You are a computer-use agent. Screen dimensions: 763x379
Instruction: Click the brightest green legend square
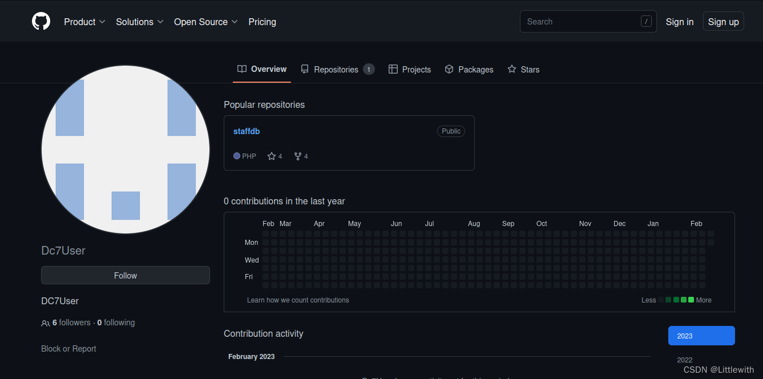[691, 300]
